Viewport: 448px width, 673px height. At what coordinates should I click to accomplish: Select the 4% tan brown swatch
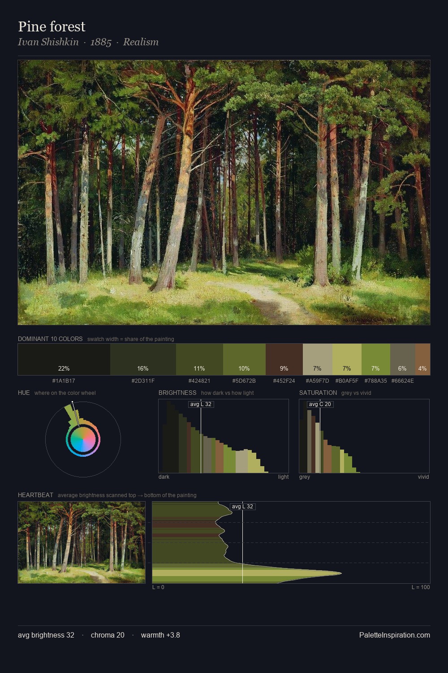422,359
